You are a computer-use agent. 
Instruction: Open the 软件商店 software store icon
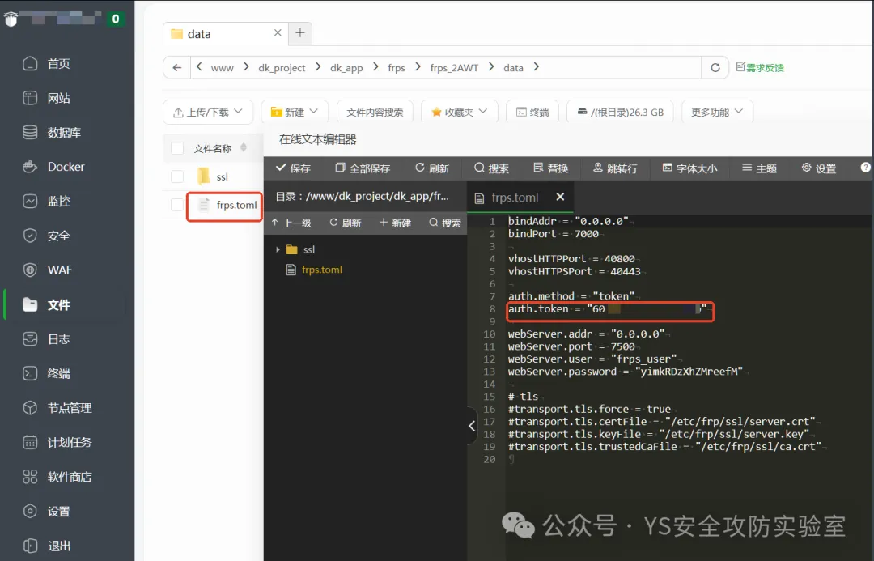point(30,477)
